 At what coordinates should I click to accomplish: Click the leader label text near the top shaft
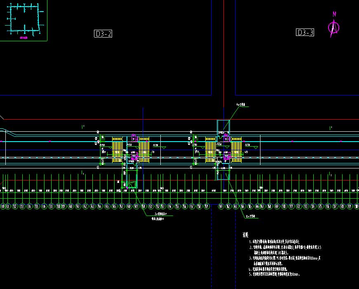coord(240,105)
